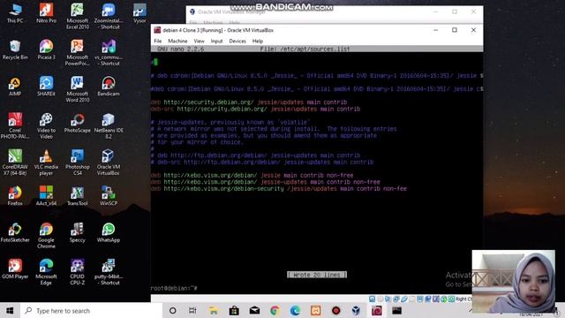Select the Microsoft Word 2010 desktop shortcut

(77, 89)
